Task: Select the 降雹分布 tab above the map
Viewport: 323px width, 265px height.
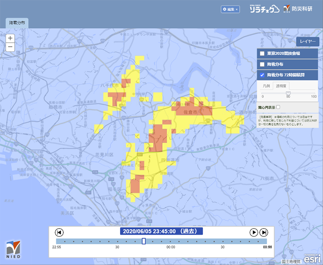Action: click(x=17, y=23)
